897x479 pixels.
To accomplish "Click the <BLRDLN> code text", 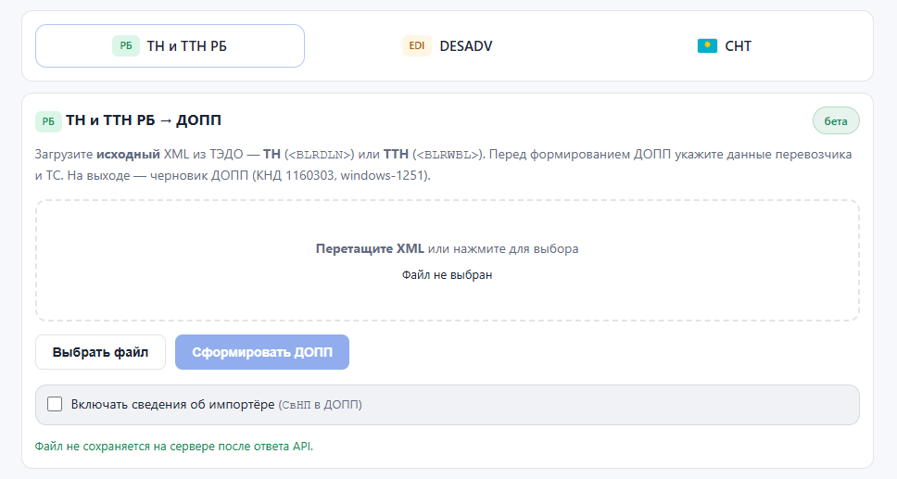I will point(319,155).
